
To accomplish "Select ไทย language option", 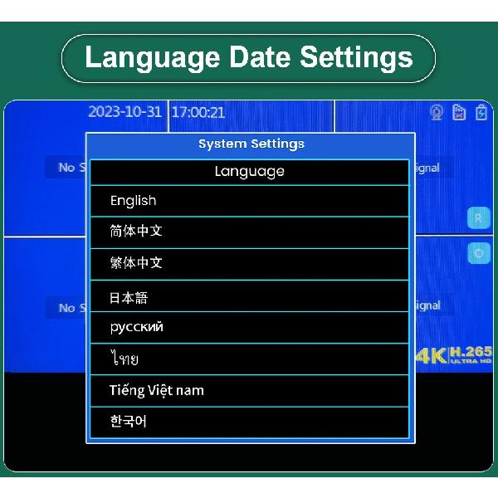I will point(249,359).
